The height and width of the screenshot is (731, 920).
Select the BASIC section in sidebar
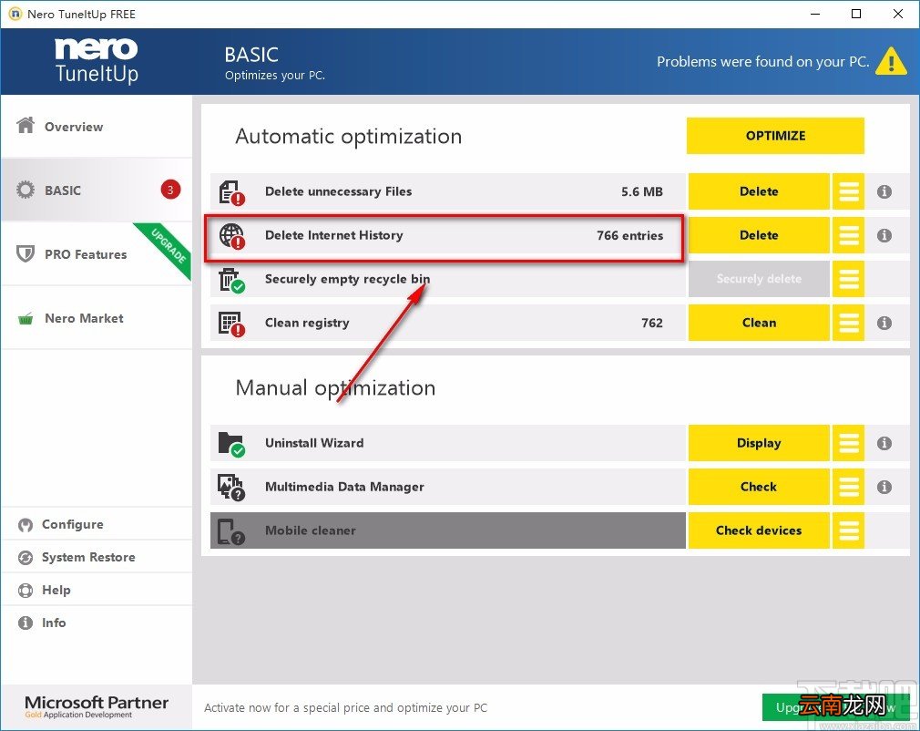point(97,190)
